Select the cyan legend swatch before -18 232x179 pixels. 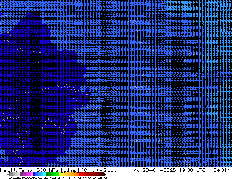(x=44, y=174)
